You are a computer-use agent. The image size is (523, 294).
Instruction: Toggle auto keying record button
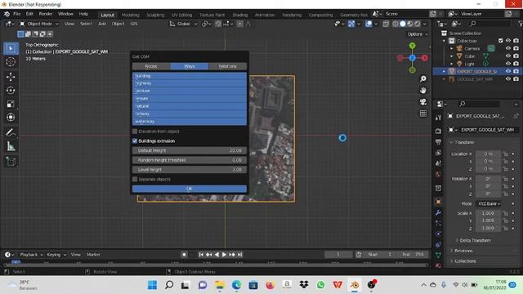(x=184, y=255)
